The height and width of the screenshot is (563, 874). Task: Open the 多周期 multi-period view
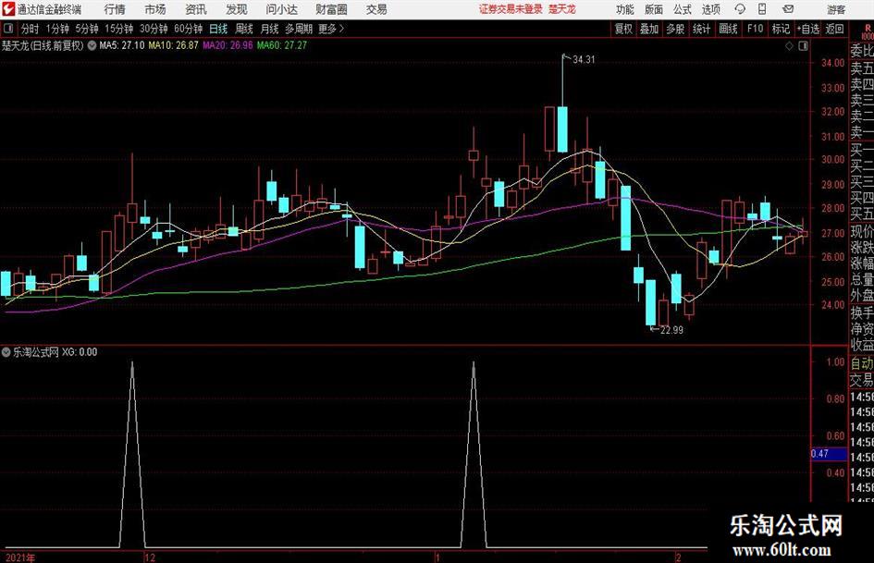click(x=299, y=29)
